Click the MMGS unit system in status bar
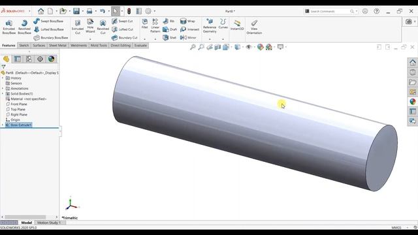418x235 pixels. point(396,228)
